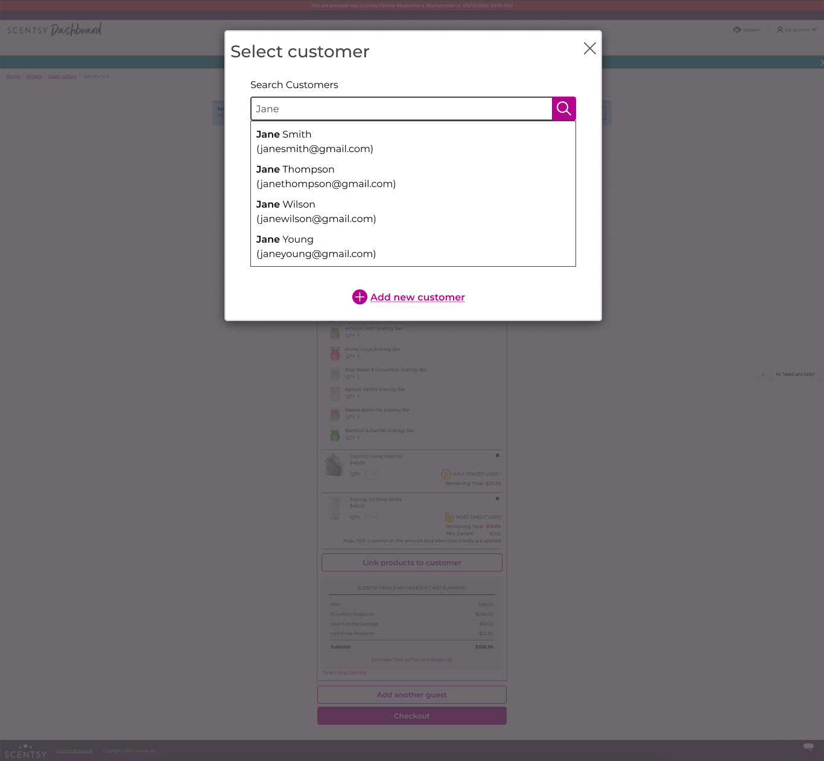Open the Orders breadcrumb link

pos(34,77)
